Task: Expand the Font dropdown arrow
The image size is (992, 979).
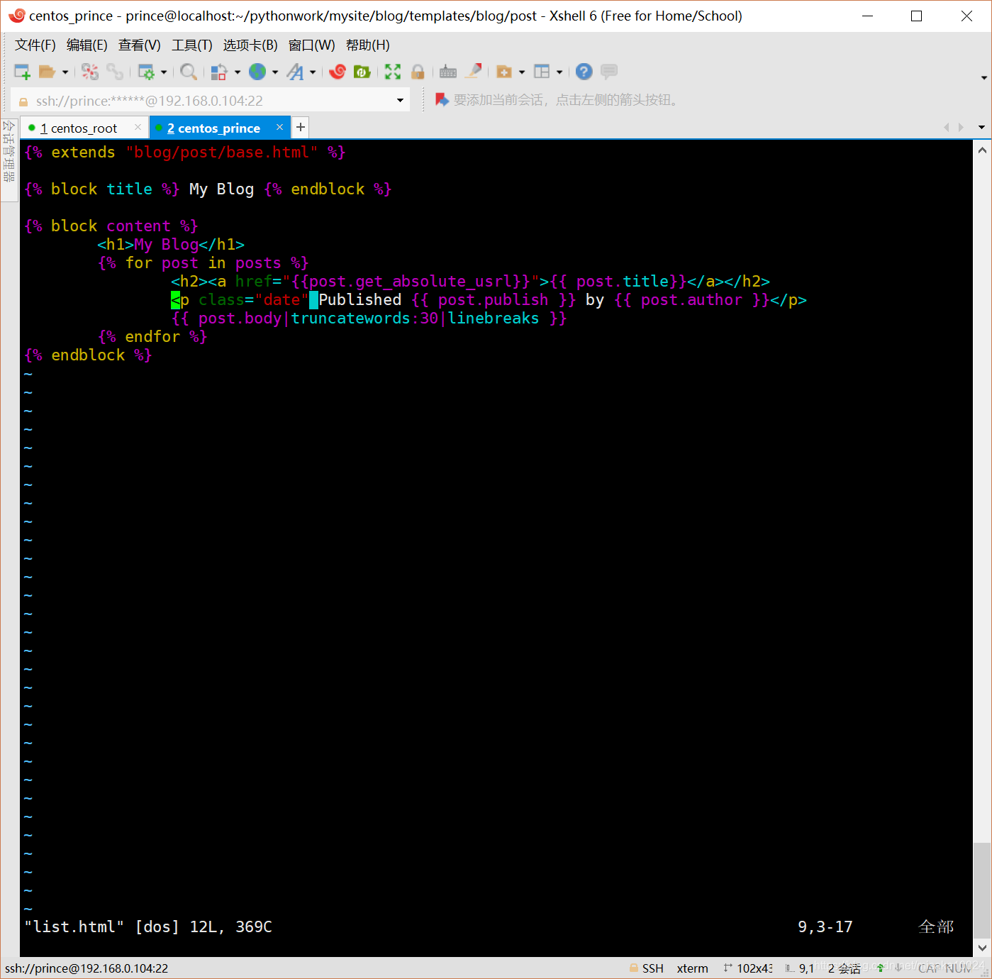Action: pyautogui.click(x=313, y=72)
